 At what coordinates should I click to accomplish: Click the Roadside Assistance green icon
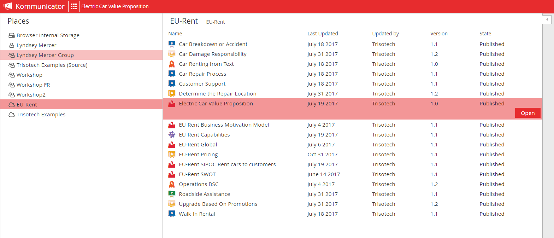pos(172,194)
